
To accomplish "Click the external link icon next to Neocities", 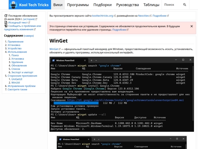I will point(150,16).
